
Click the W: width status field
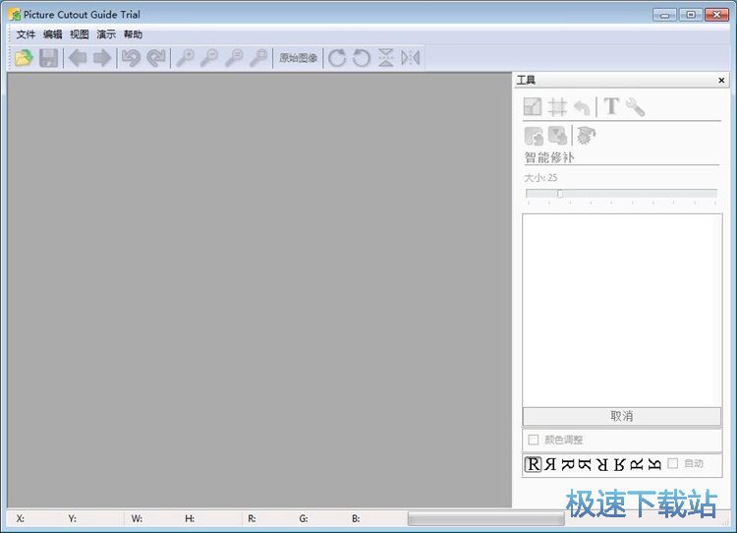pos(137,518)
